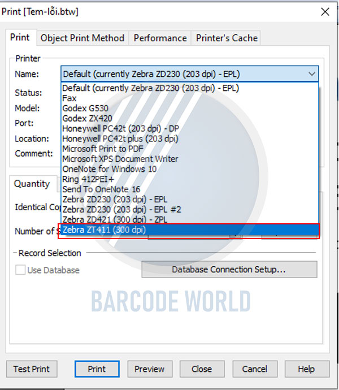339x390 pixels.
Task: Open the Printer's Cache tab
Action: (x=227, y=38)
